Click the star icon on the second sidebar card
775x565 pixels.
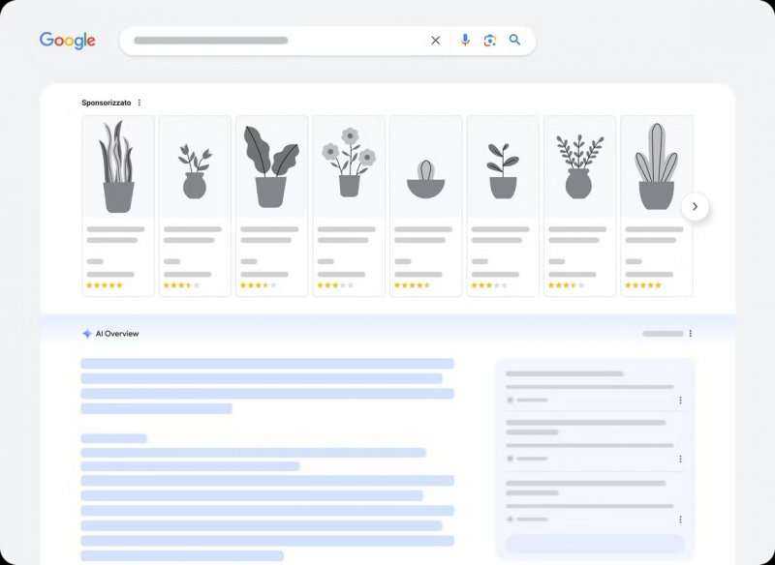[x=510, y=459]
